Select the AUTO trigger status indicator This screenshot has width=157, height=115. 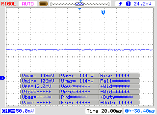click(x=28, y=4)
